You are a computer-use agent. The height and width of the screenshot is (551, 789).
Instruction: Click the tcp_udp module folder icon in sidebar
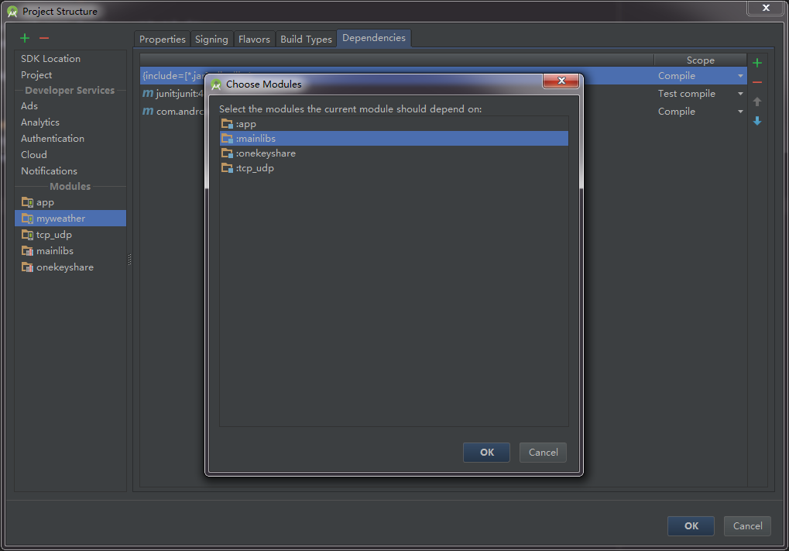[x=27, y=235]
